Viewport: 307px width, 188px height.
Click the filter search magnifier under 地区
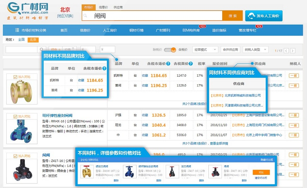pyautogui.click(x=41, y=49)
